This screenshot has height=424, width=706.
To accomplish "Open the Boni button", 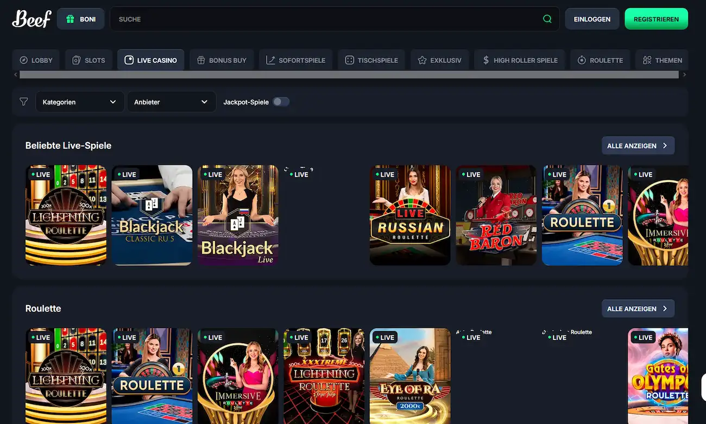I will (x=80, y=19).
